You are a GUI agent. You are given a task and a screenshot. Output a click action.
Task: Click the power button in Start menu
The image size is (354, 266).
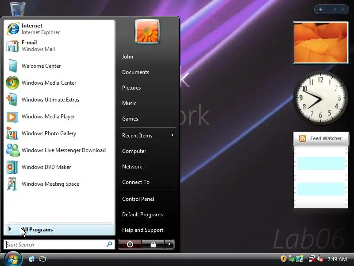point(130,244)
